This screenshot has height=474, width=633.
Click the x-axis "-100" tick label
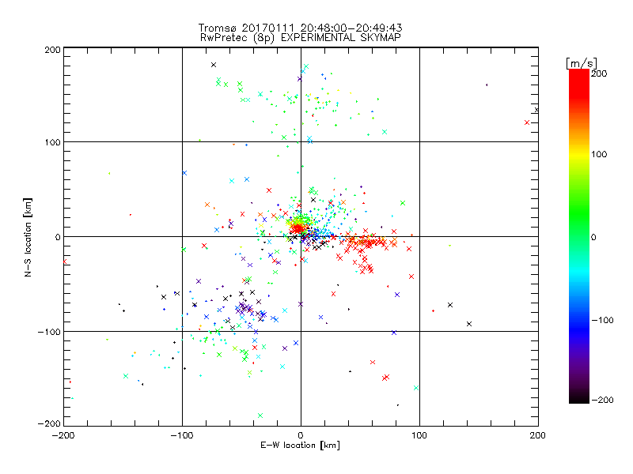pyautogui.click(x=182, y=435)
